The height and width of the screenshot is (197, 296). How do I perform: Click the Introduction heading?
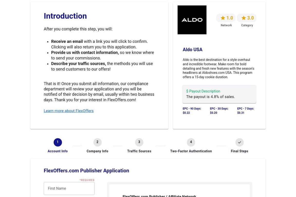pyautogui.click(x=65, y=16)
